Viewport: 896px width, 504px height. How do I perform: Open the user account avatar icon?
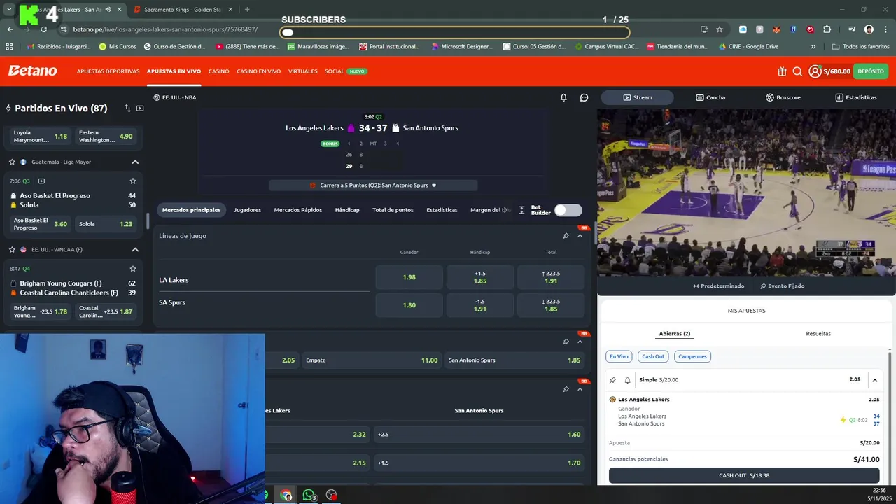click(815, 71)
